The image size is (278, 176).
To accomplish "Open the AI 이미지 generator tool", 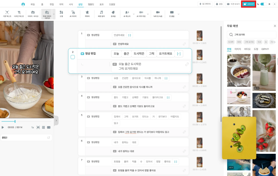I will tap(73, 14).
